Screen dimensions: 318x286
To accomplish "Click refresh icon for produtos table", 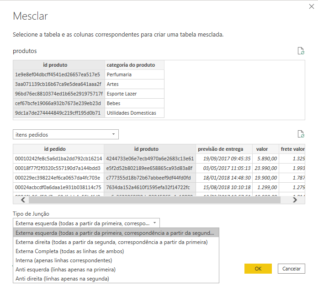I will pyautogui.click(x=301, y=51).
